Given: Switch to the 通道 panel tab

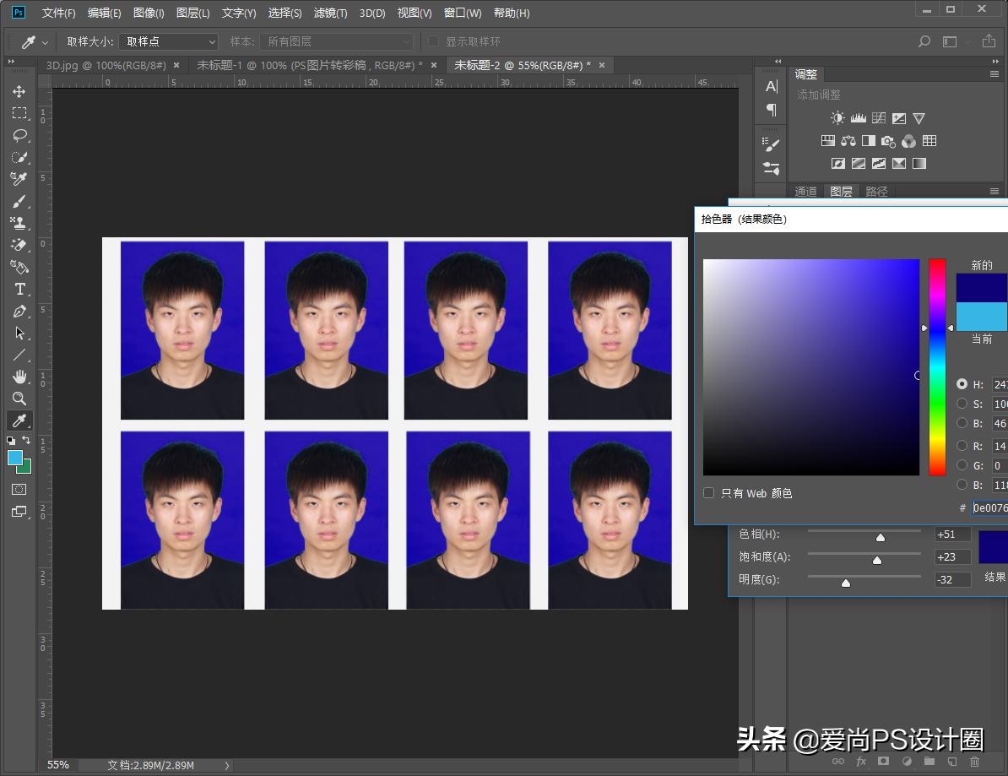Looking at the screenshot, I should 806,192.
